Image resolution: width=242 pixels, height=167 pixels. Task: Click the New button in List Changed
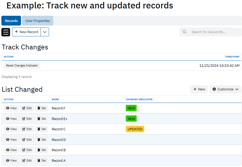[199, 89]
